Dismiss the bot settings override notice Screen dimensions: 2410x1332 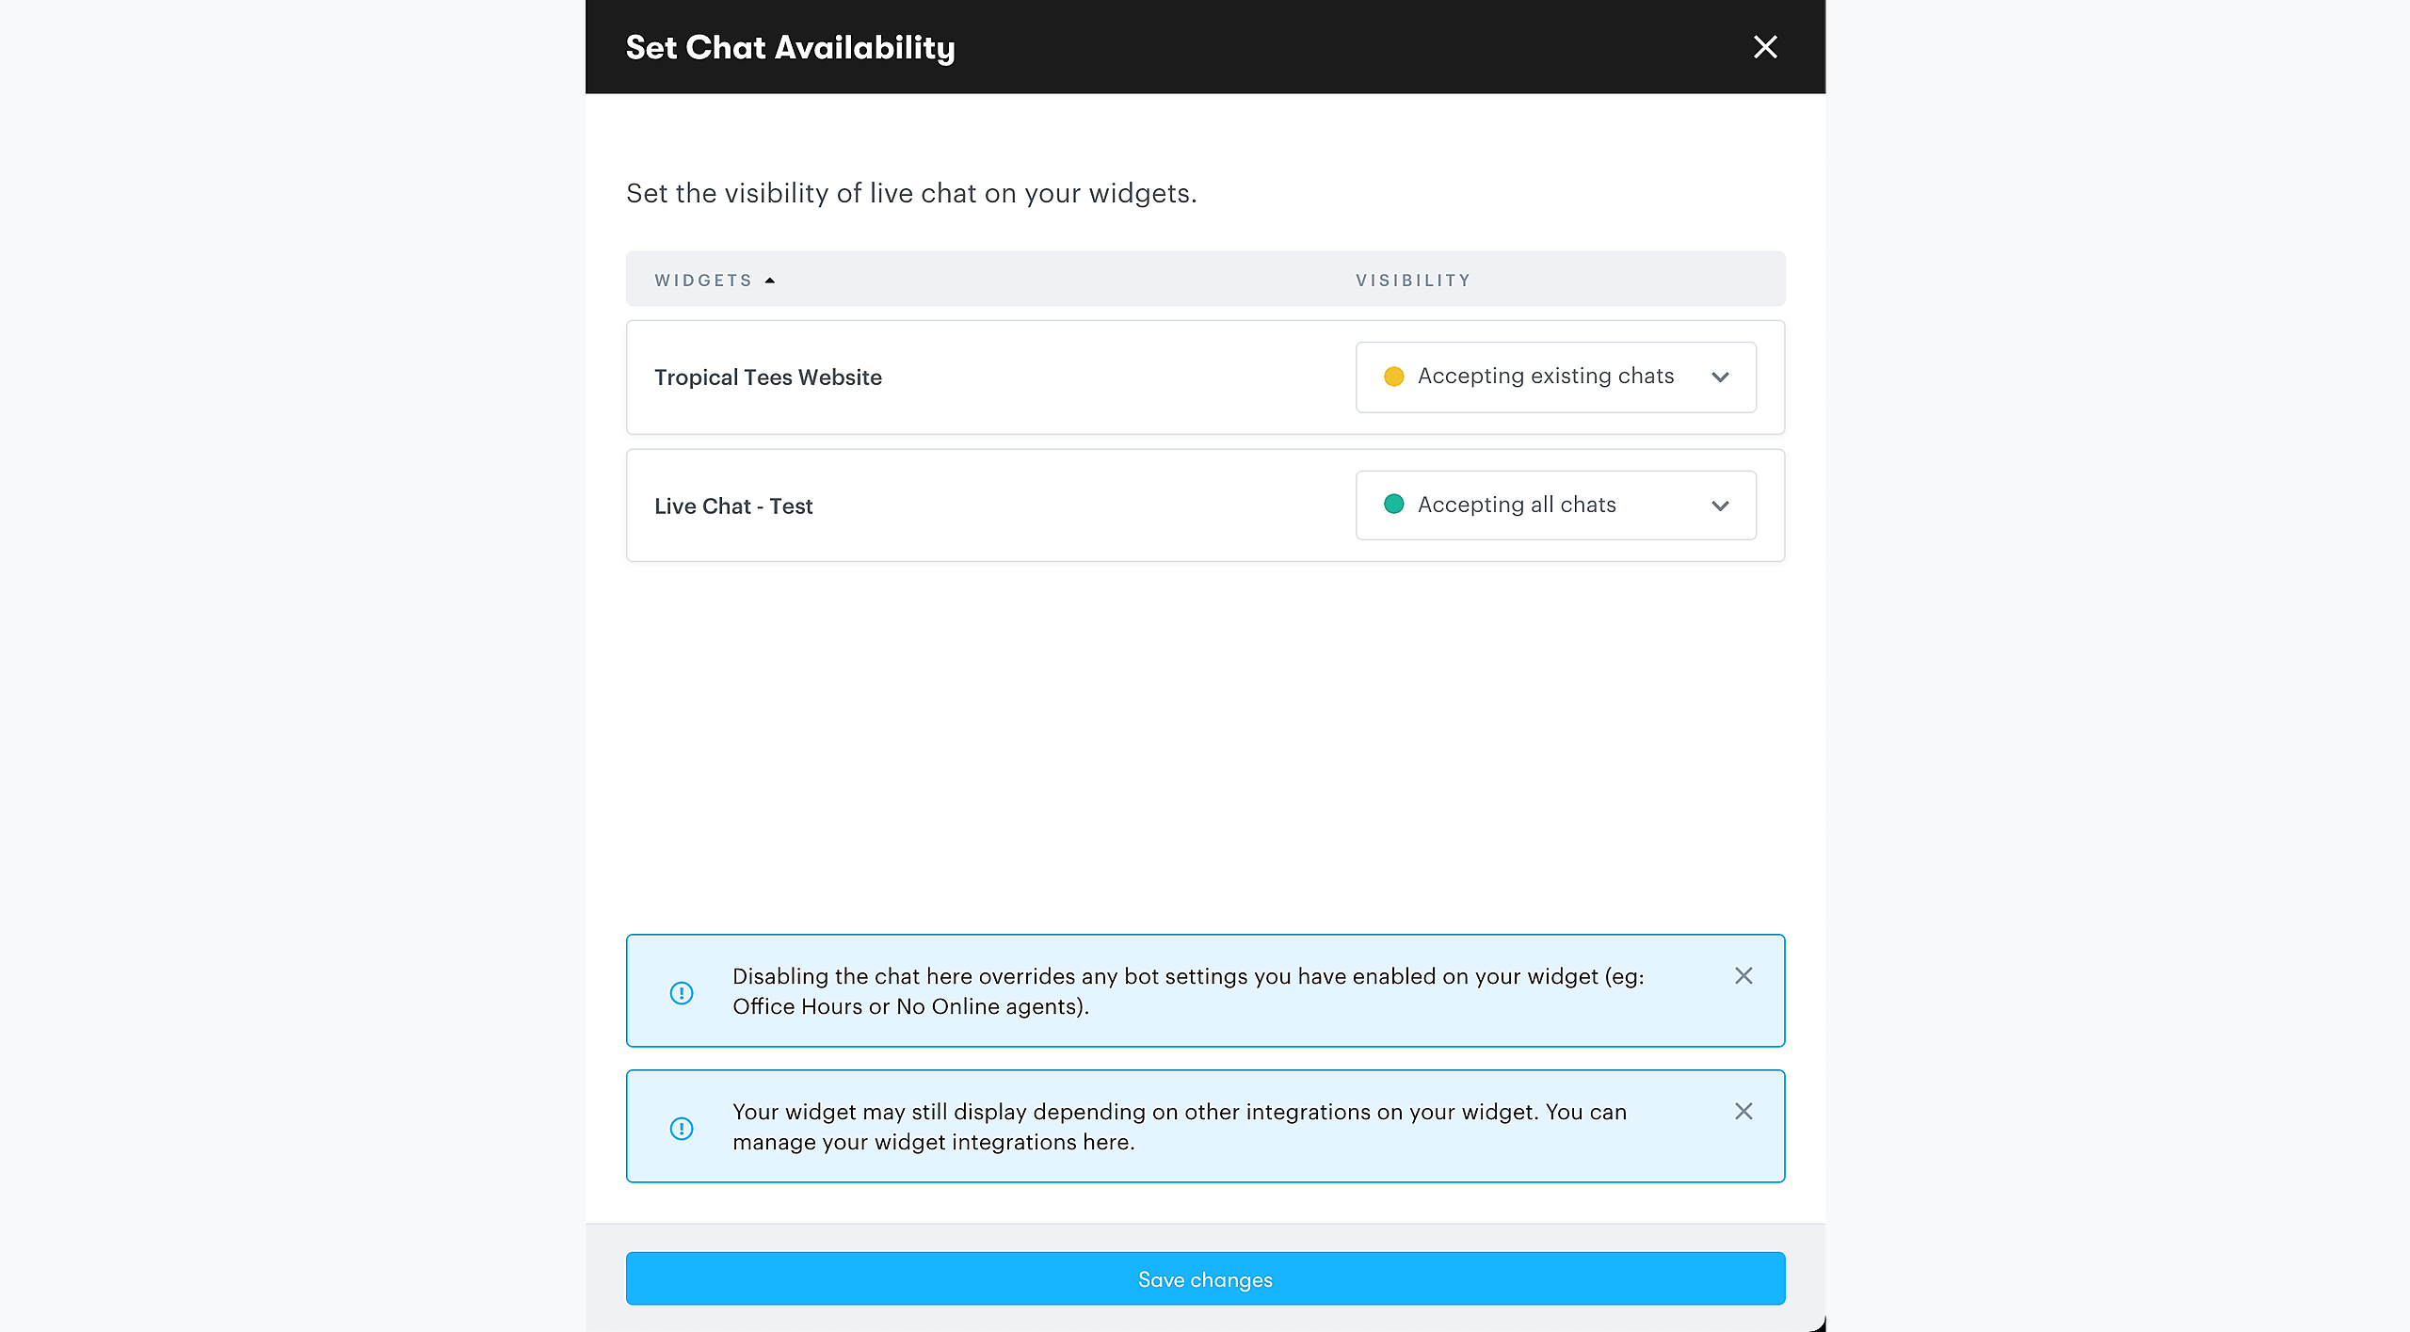[x=1743, y=976]
